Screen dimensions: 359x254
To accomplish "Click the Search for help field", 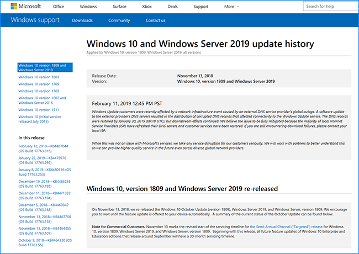I will (331, 6).
